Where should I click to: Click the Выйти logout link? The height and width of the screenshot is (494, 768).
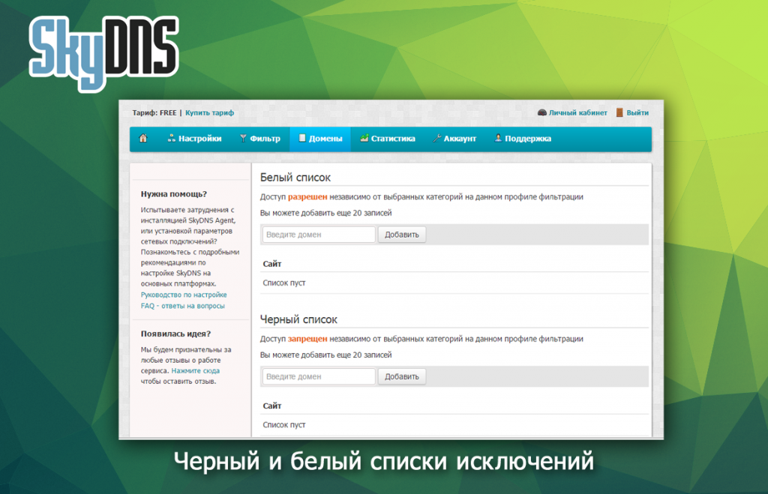637,112
